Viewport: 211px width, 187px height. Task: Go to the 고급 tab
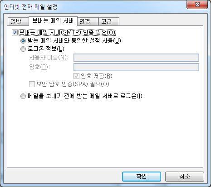click(x=109, y=21)
